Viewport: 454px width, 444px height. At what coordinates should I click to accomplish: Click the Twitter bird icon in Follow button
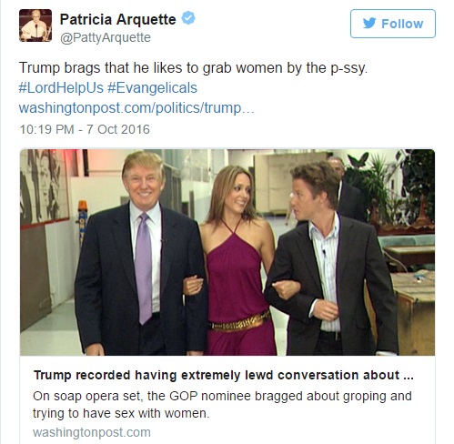point(369,24)
